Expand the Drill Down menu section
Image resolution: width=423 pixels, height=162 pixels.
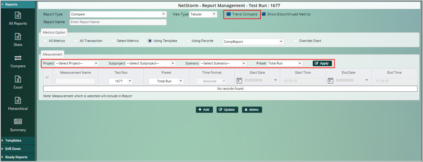tap(18, 149)
